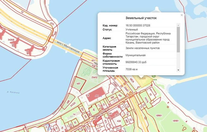
Task: Click the popup scrollbar down arrow
Action: [x=178, y=70]
